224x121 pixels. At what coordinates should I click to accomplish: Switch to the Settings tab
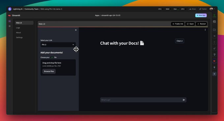[19, 37]
